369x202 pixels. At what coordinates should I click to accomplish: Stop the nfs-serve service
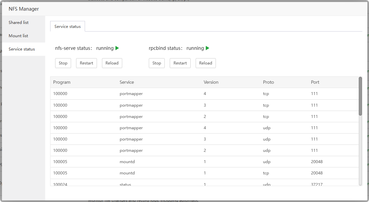[x=63, y=63]
